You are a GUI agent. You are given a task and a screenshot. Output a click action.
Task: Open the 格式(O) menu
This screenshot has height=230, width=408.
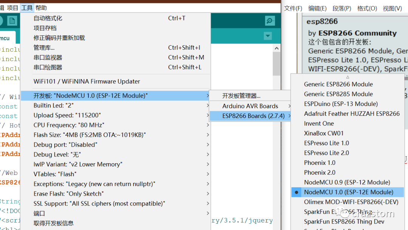point(367,8)
